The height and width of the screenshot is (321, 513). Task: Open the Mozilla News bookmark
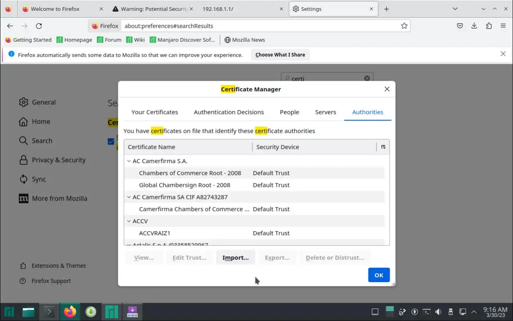tap(244, 40)
